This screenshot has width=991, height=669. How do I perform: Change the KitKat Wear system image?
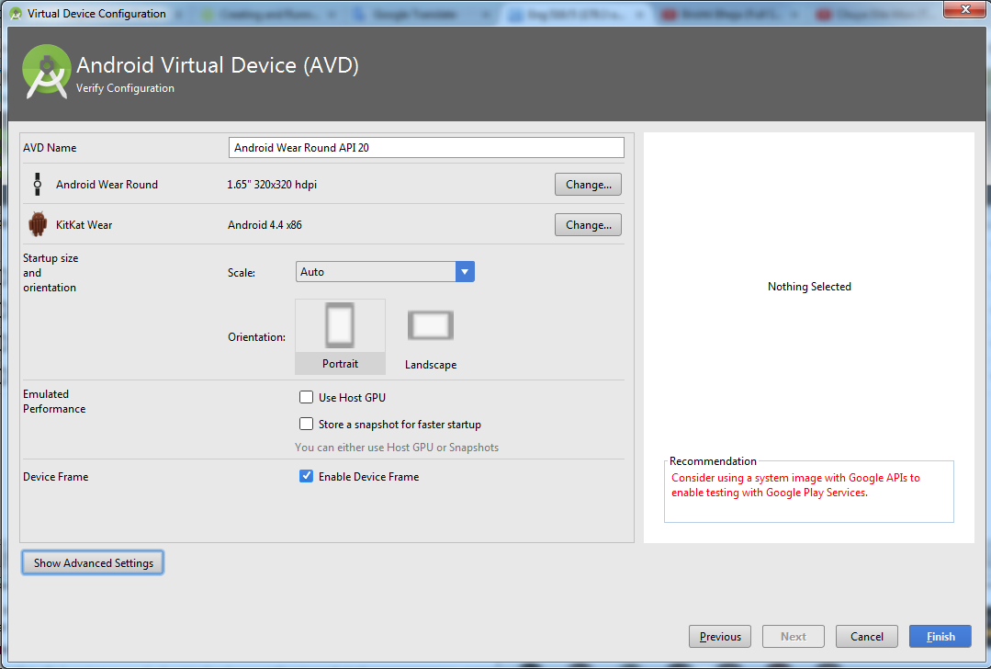pyautogui.click(x=588, y=225)
